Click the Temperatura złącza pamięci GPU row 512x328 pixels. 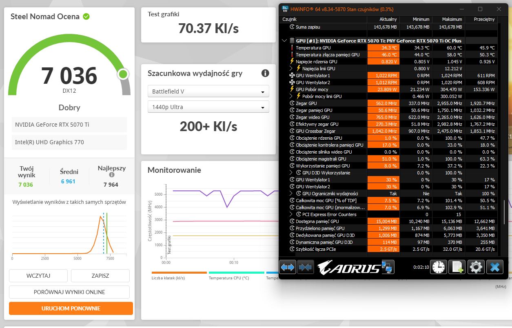pyautogui.click(x=389, y=55)
